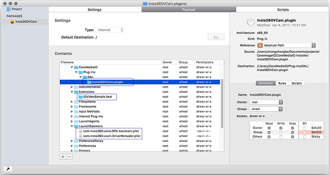
Task: Click the Extensions folder icon
Action: point(76,92)
